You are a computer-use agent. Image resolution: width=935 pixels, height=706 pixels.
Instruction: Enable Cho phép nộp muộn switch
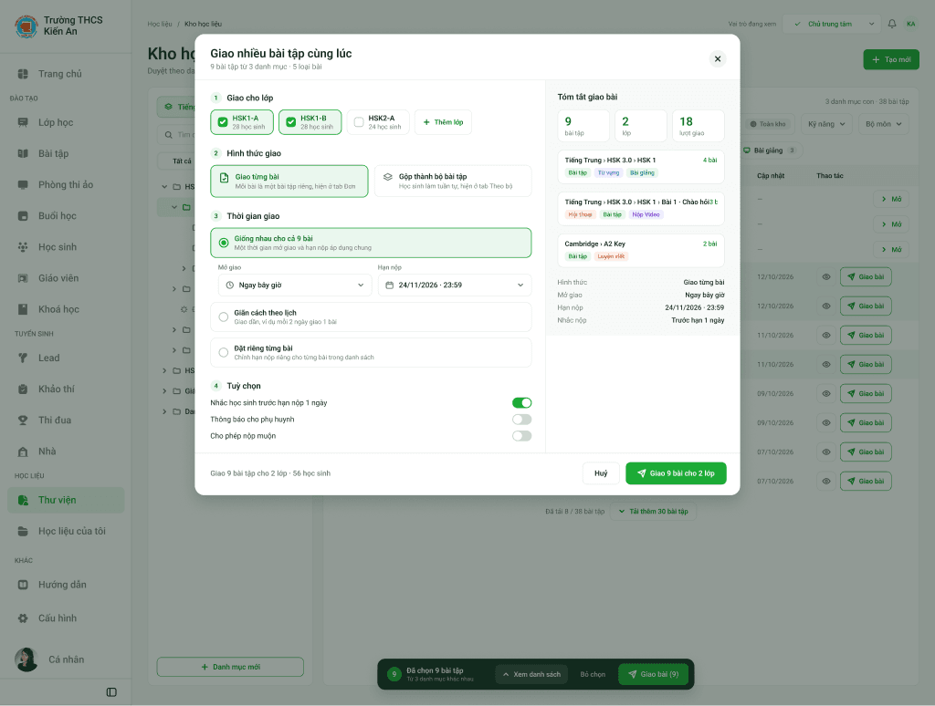(x=521, y=436)
